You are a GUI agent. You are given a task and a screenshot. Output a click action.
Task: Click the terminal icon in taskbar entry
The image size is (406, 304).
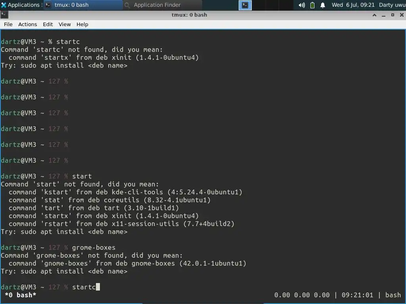pyautogui.click(x=48, y=5)
